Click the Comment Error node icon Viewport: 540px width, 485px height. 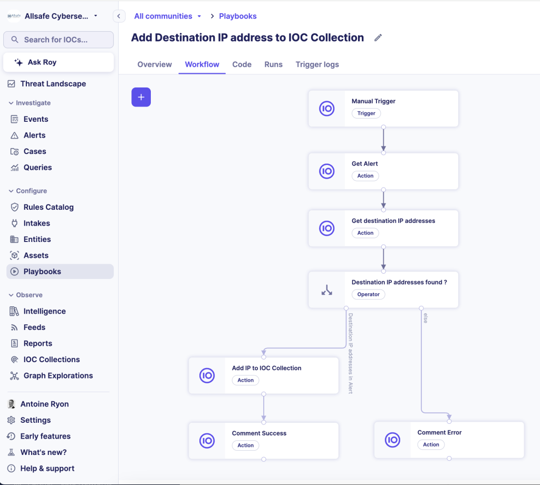392,440
